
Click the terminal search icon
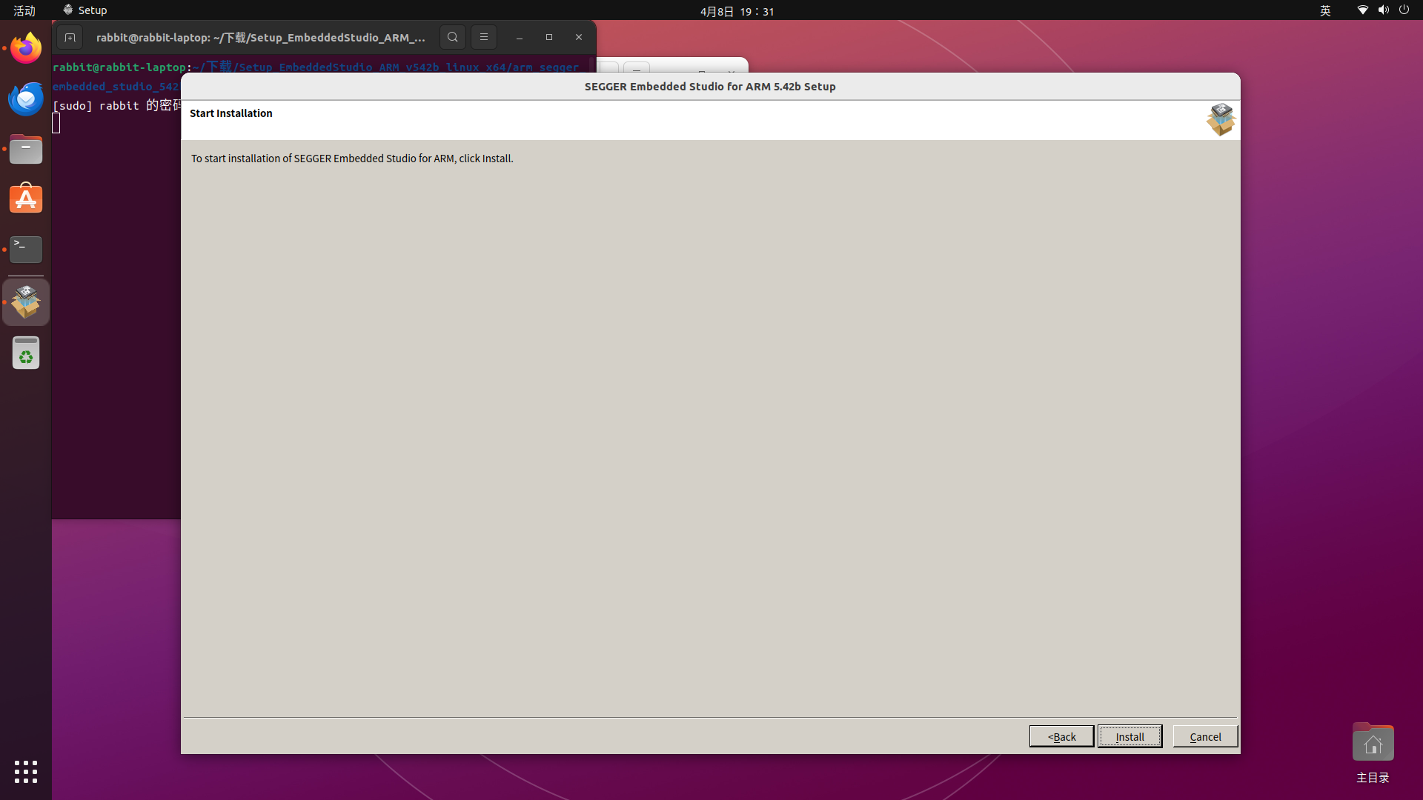point(453,37)
